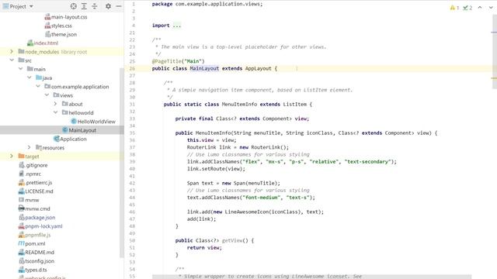Viewport: 497px width, 279px height.
Task: Collapse the views package
Action: pyautogui.click(x=47, y=95)
